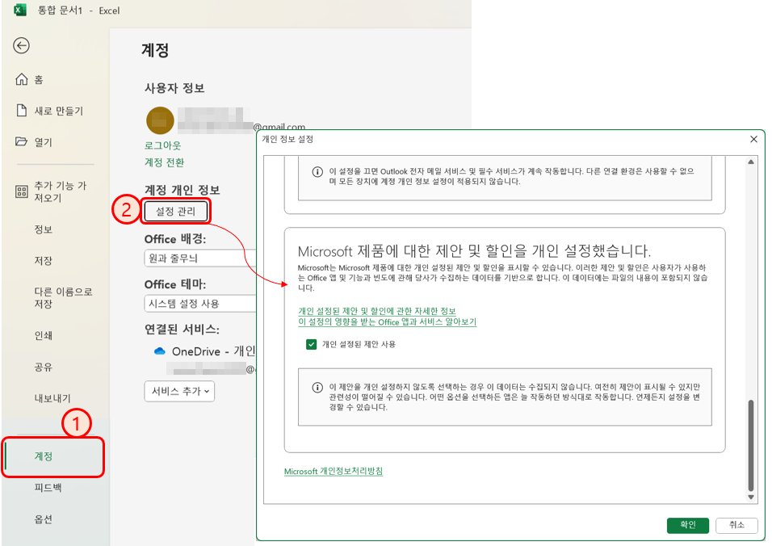772x546 pixels.
Task: Click the 로그아웃 link
Action: (x=162, y=145)
